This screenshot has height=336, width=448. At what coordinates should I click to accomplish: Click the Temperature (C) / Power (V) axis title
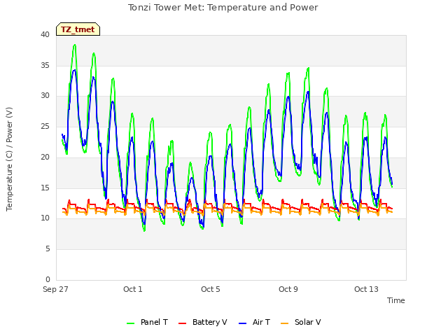coord(9,159)
